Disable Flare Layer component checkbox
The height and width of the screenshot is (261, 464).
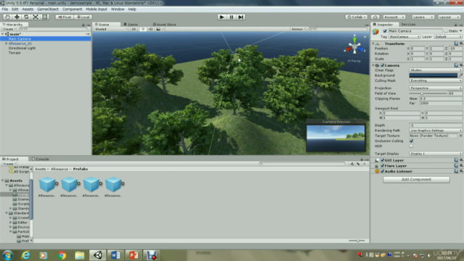coord(382,166)
